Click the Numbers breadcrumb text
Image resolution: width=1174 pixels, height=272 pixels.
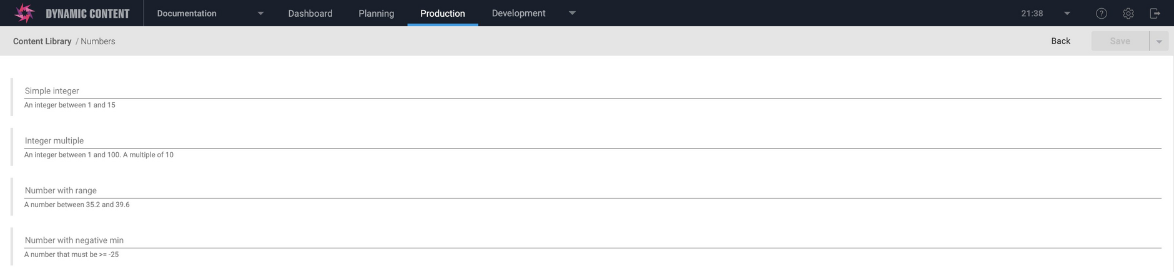pos(97,41)
